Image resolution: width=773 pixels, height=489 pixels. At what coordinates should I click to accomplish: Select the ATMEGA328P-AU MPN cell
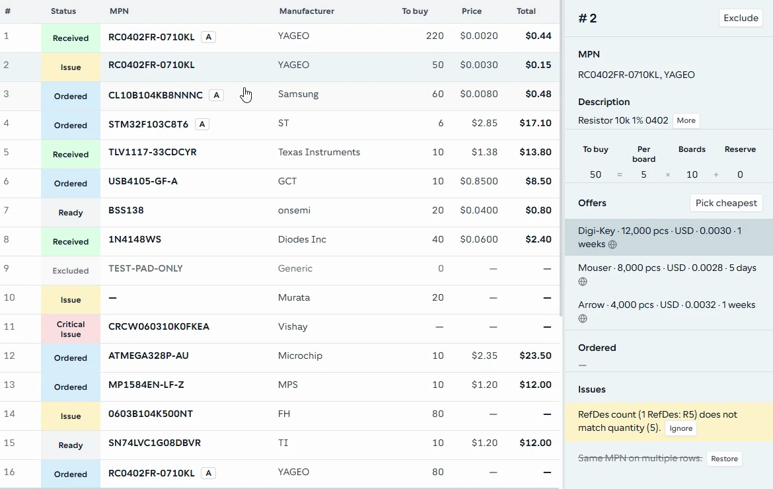click(x=149, y=356)
